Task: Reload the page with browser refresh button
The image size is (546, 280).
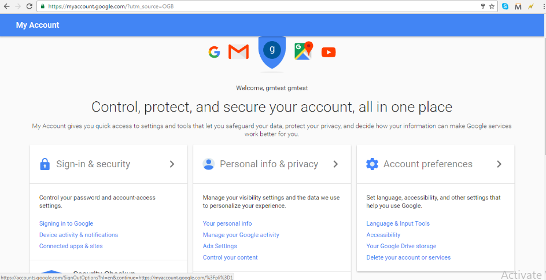Action: (x=29, y=6)
